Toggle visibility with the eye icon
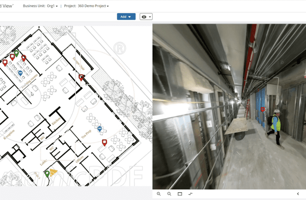This screenshot has height=200, width=306. coord(146,17)
